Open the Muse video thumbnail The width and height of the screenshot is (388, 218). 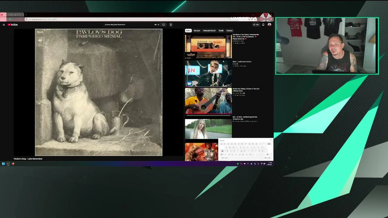pos(208,73)
